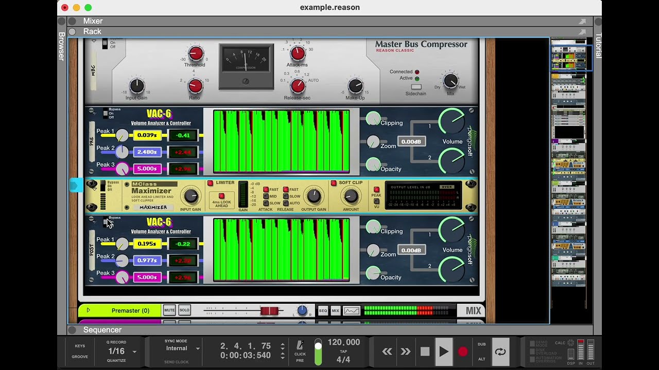Move the Premaster volume fader
The image size is (659, 370).
(x=269, y=311)
